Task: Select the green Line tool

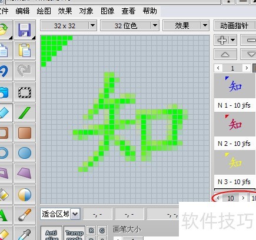Action: tap(25, 113)
